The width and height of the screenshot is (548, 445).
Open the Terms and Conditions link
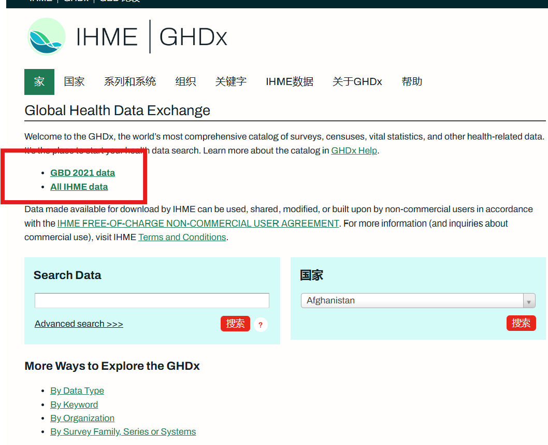182,237
